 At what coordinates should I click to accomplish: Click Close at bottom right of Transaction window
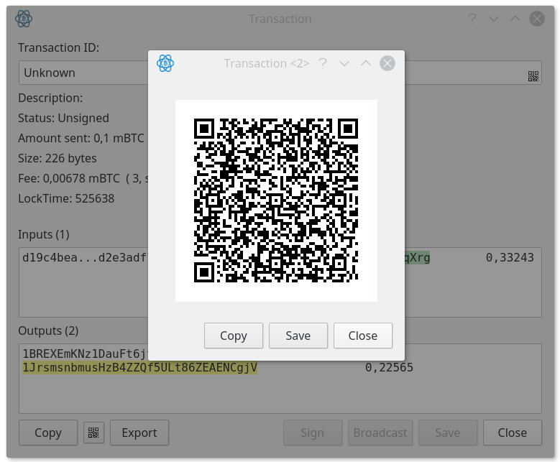click(513, 433)
